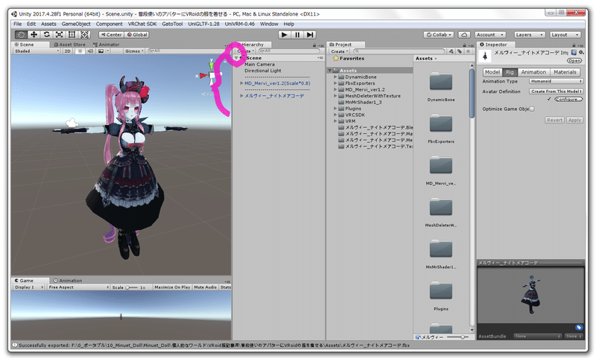Click the Apply button
This screenshot has width=596, height=358.
(x=574, y=120)
